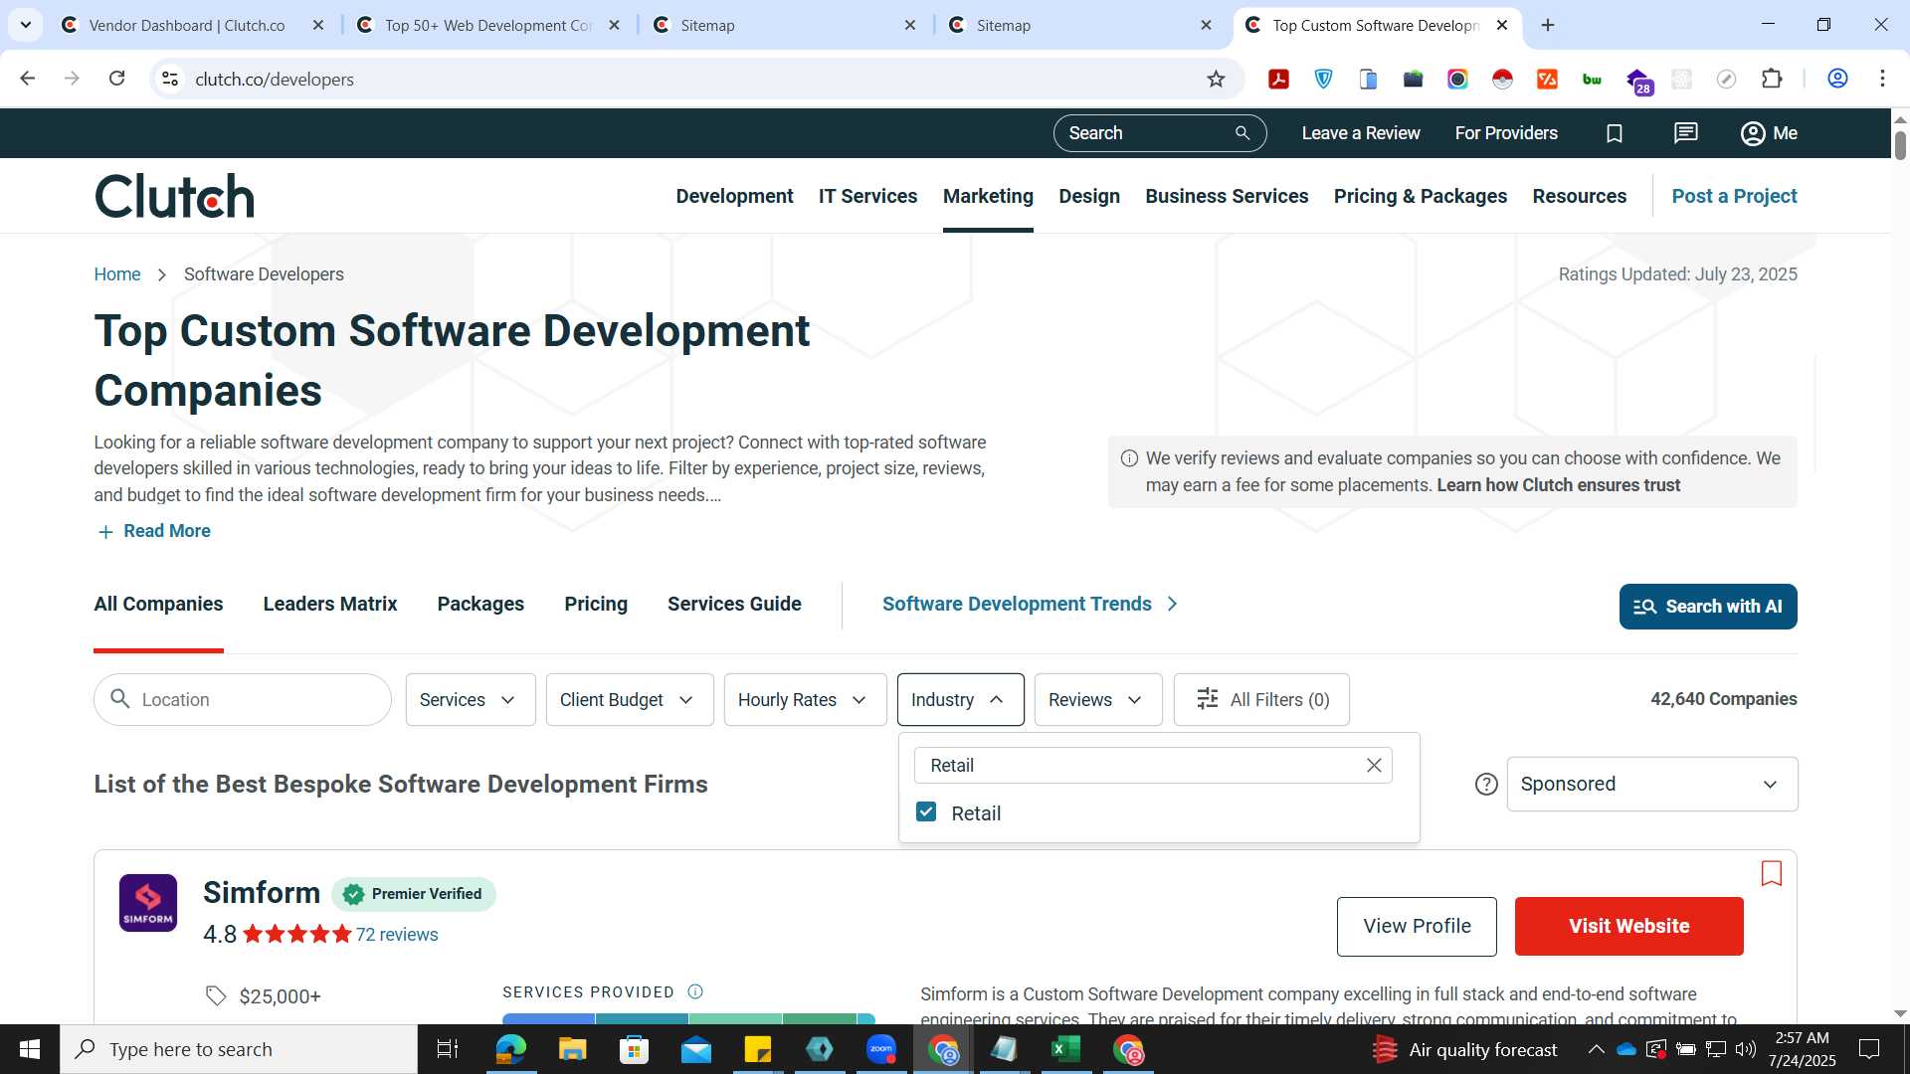
Task: Open All Filters (0) panel
Action: (x=1261, y=700)
